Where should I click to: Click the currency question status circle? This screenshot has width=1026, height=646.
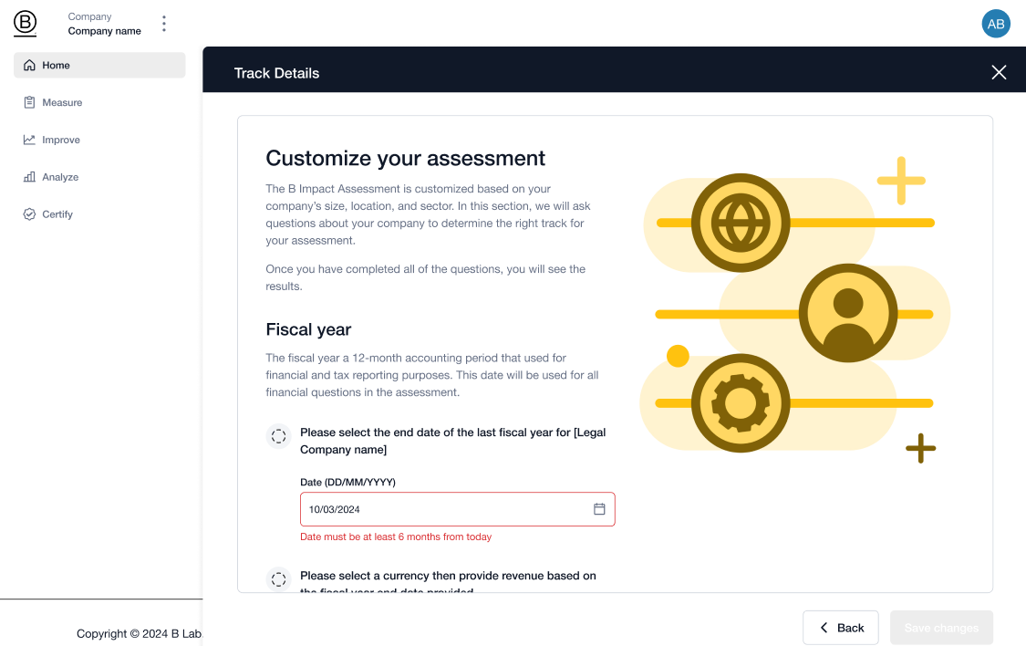(x=279, y=579)
